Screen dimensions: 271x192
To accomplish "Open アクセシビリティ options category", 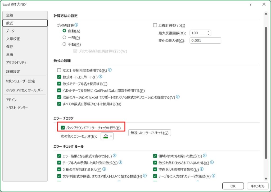I will (25, 63).
